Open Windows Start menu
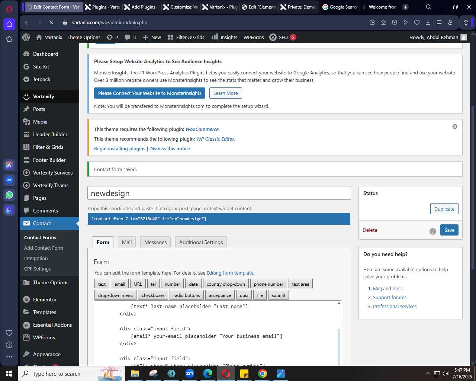The image size is (476, 381). tap(9, 374)
